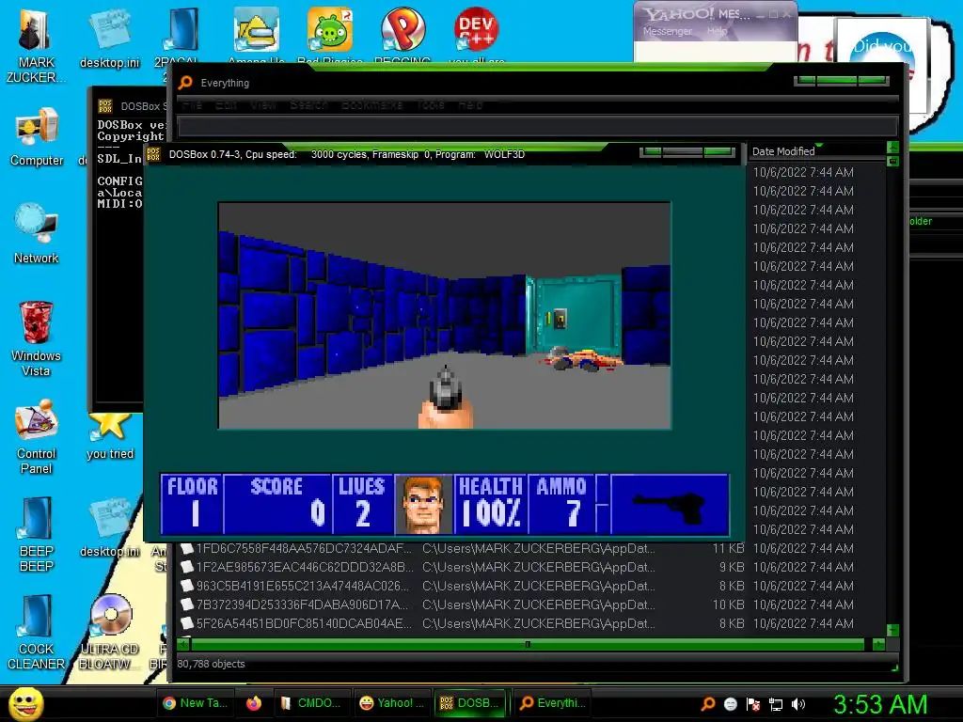Click the Everything horizontal scroll-right arrow
Viewport: 963px width, 722px height.
[x=879, y=645]
